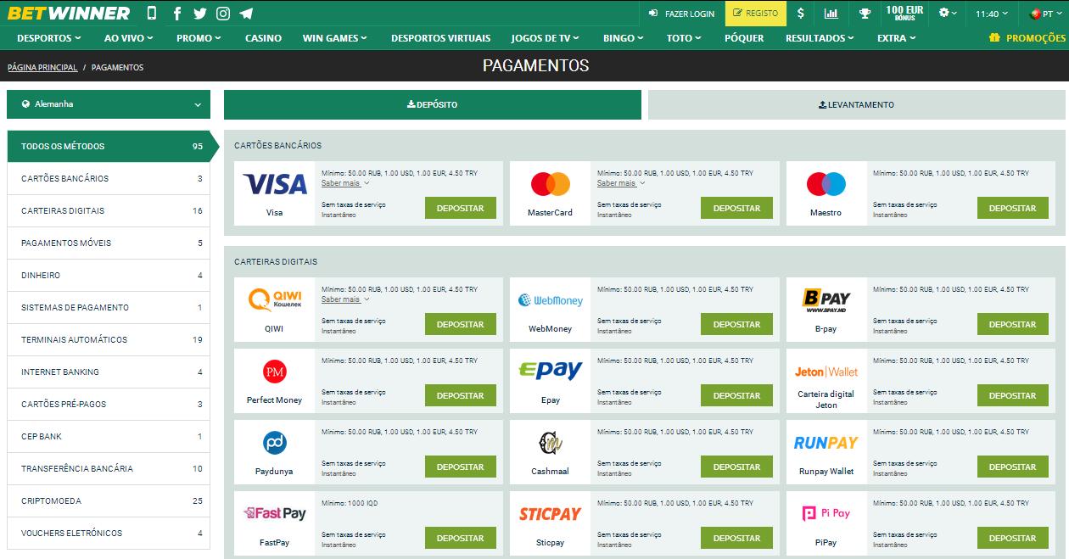Viewport: 1069px width, 559px height.
Task: Click the QIWI wallet logo
Action: tap(274, 299)
